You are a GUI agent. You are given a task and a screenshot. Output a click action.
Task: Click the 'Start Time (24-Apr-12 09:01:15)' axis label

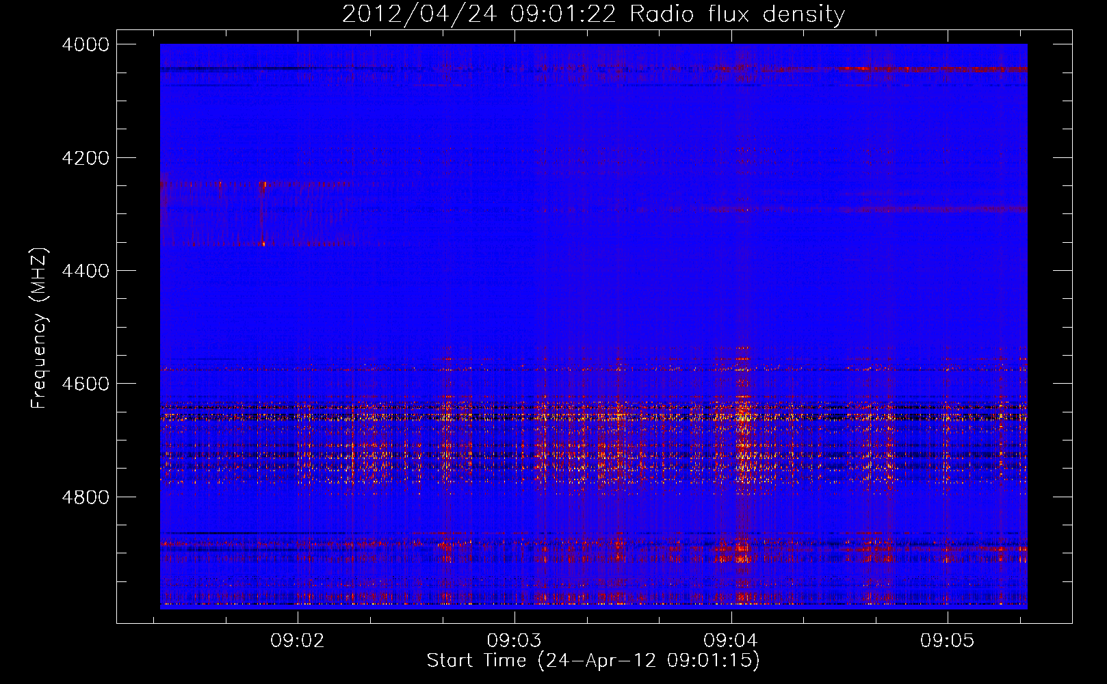(x=593, y=661)
